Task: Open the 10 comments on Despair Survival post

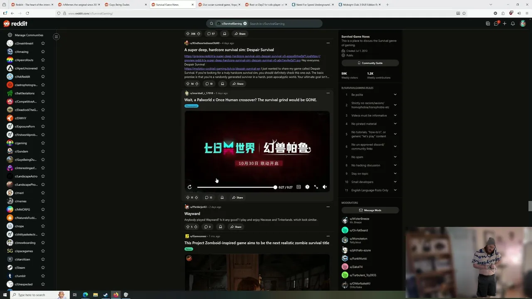Action: [x=209, y=84]
